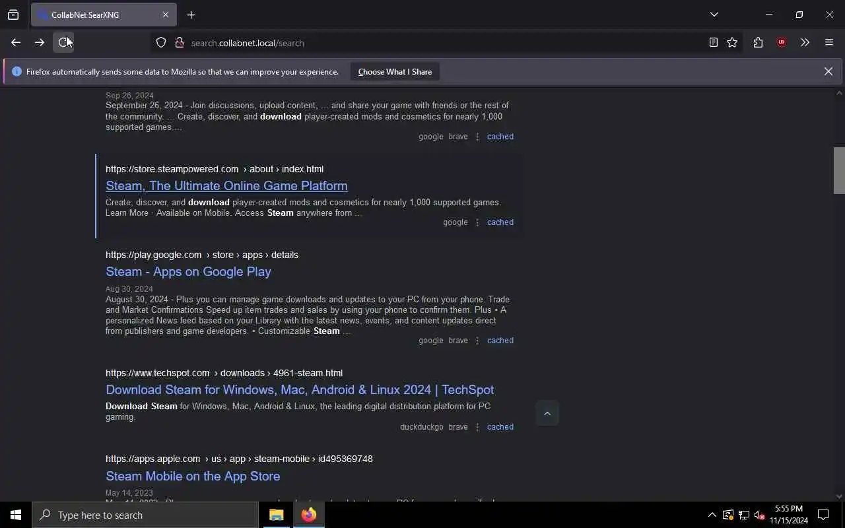845x528 pixels.
Task: Open uBlock Origin extension icon
Action: click(x=782, y=43)
